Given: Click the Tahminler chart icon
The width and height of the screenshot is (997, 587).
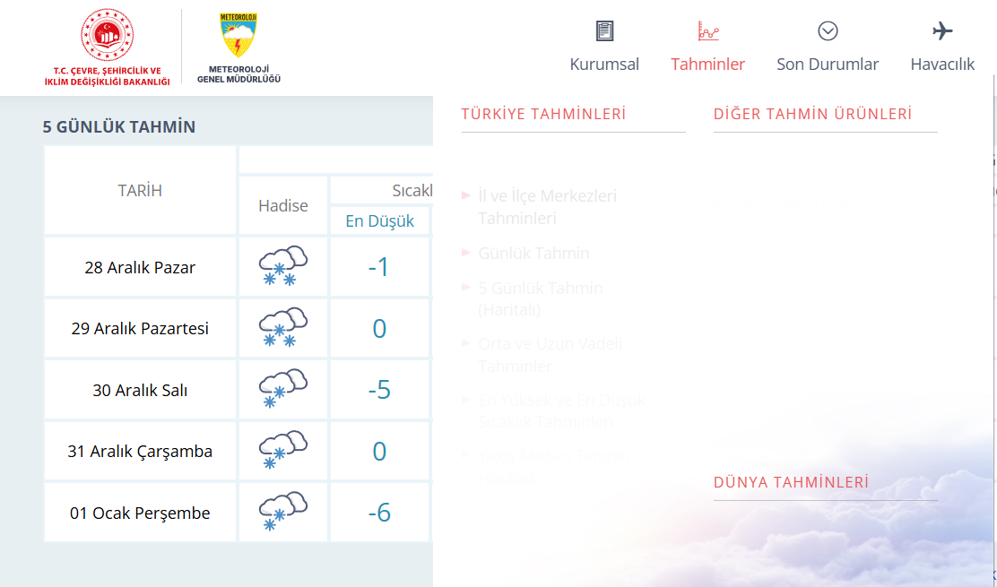Looking at the screenshot, I should click(x=708, y=31).
